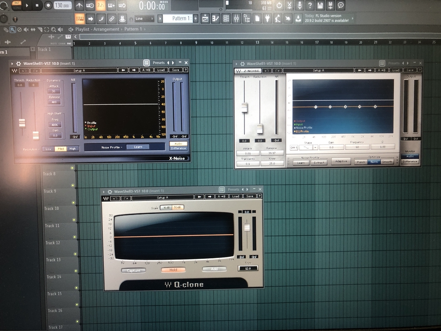
Task: Click Arrangement breadcrumb in playlist header
Action: (x=106, y=29)
